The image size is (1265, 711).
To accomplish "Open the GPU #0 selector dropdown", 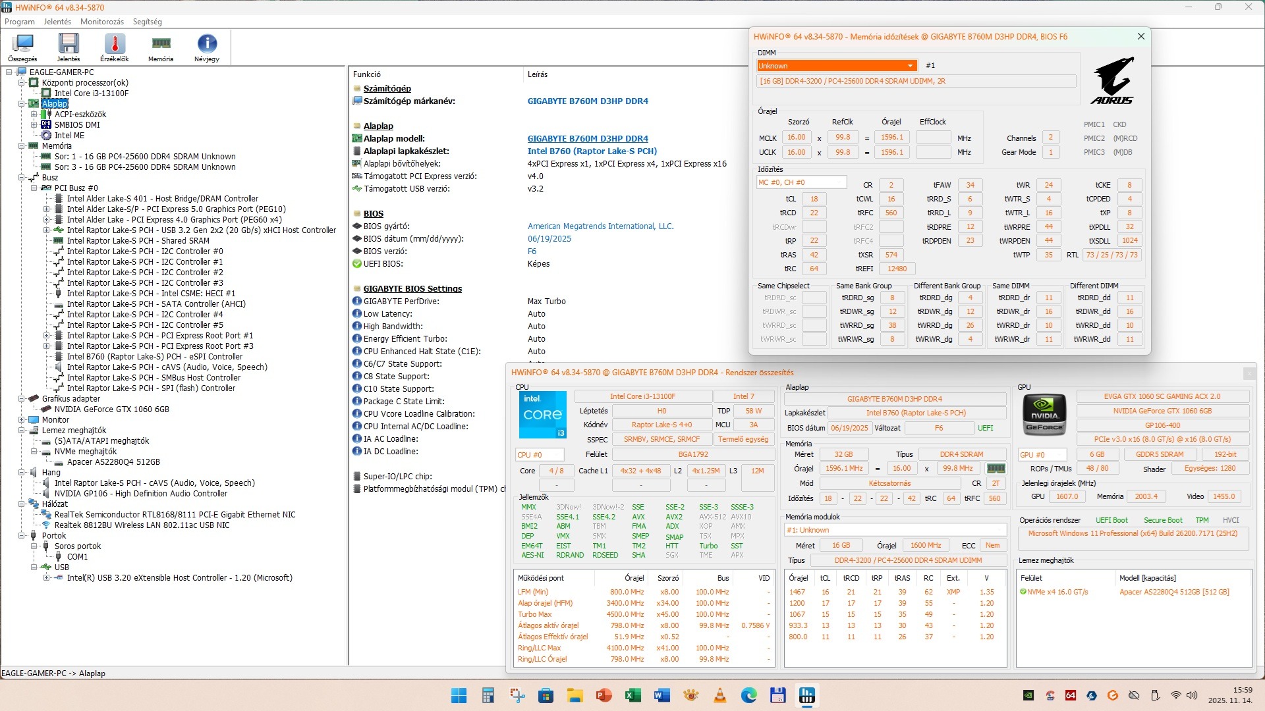I will pyautogui.click(x=1042, y=455).
